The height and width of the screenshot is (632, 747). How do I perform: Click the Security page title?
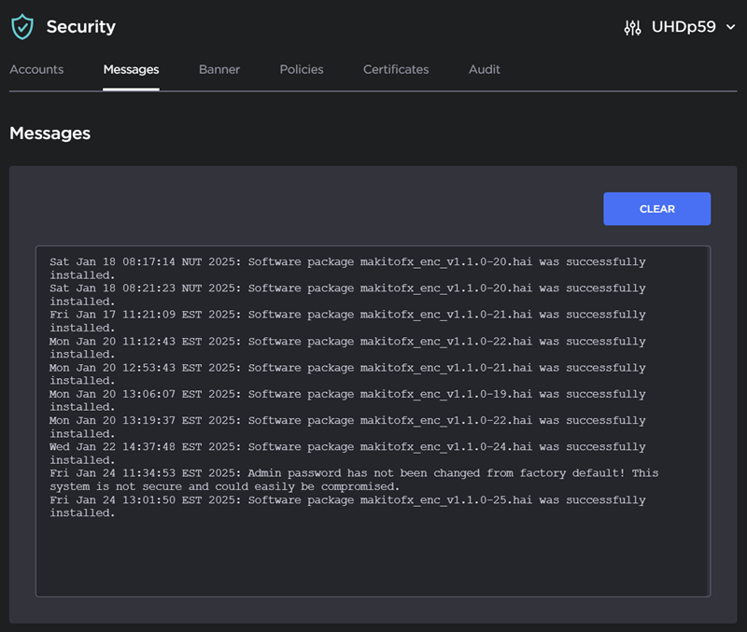(81, 27)
